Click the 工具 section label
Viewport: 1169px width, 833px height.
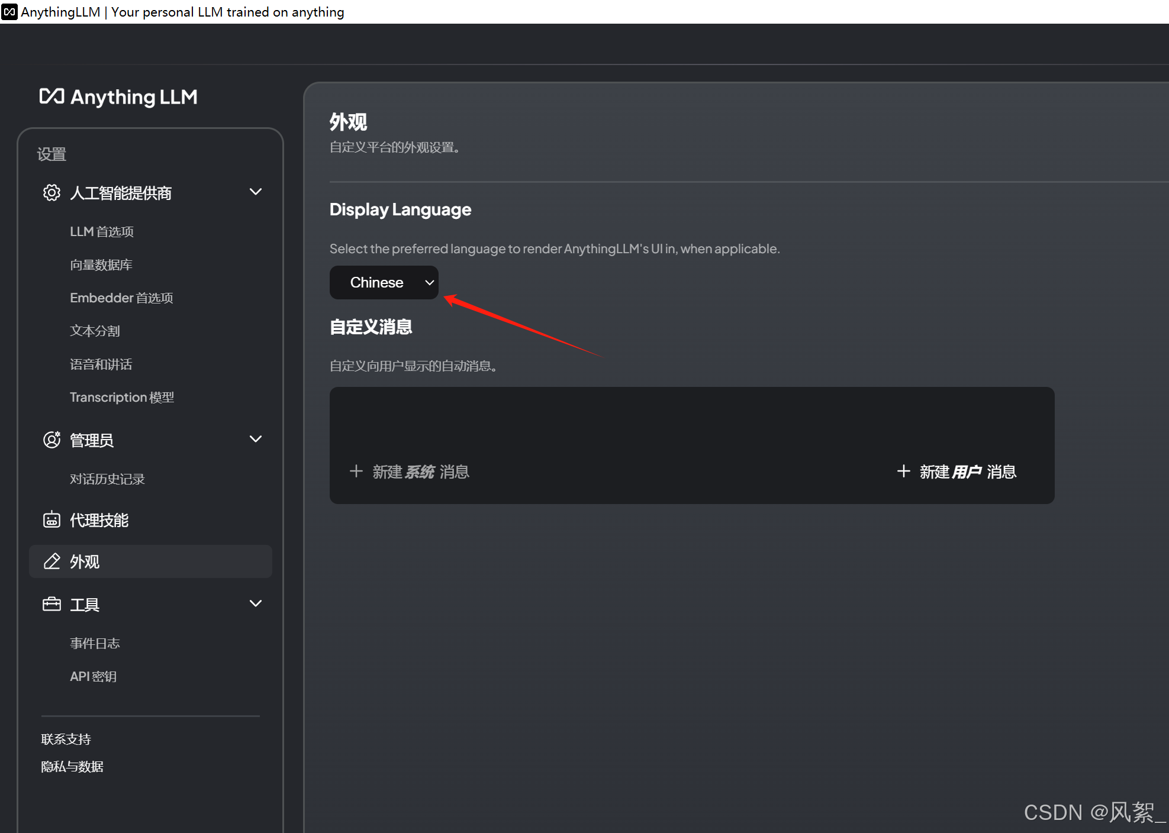click(x=85, y=605)
